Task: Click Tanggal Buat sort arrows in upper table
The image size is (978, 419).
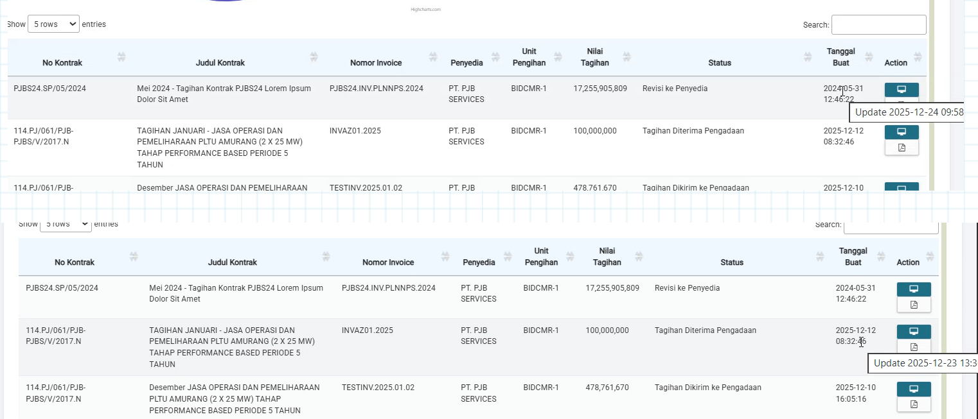Action: [869, 57]
